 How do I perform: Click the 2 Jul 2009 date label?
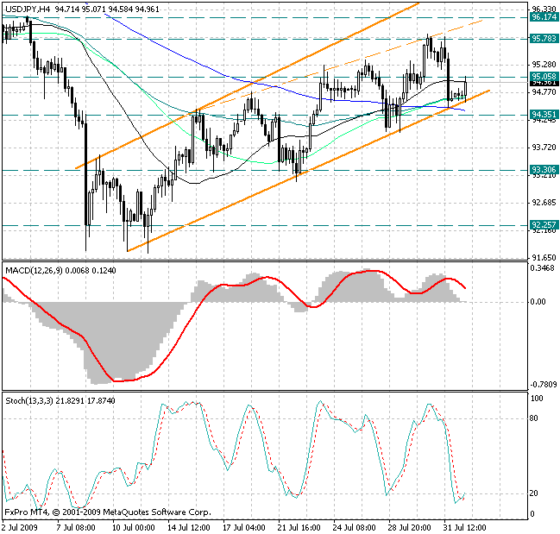coord(20,528)
